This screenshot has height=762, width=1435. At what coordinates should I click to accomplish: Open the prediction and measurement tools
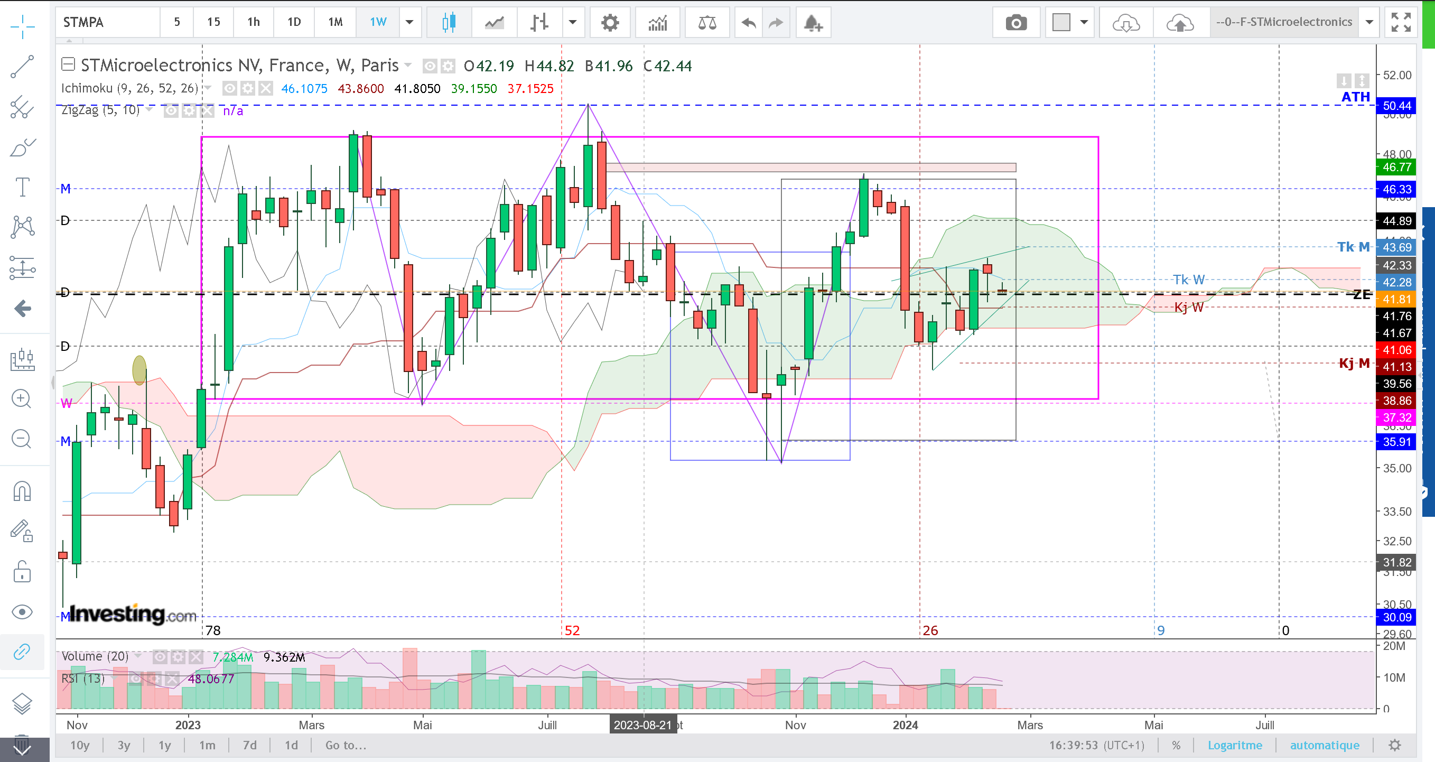point(22,268)
